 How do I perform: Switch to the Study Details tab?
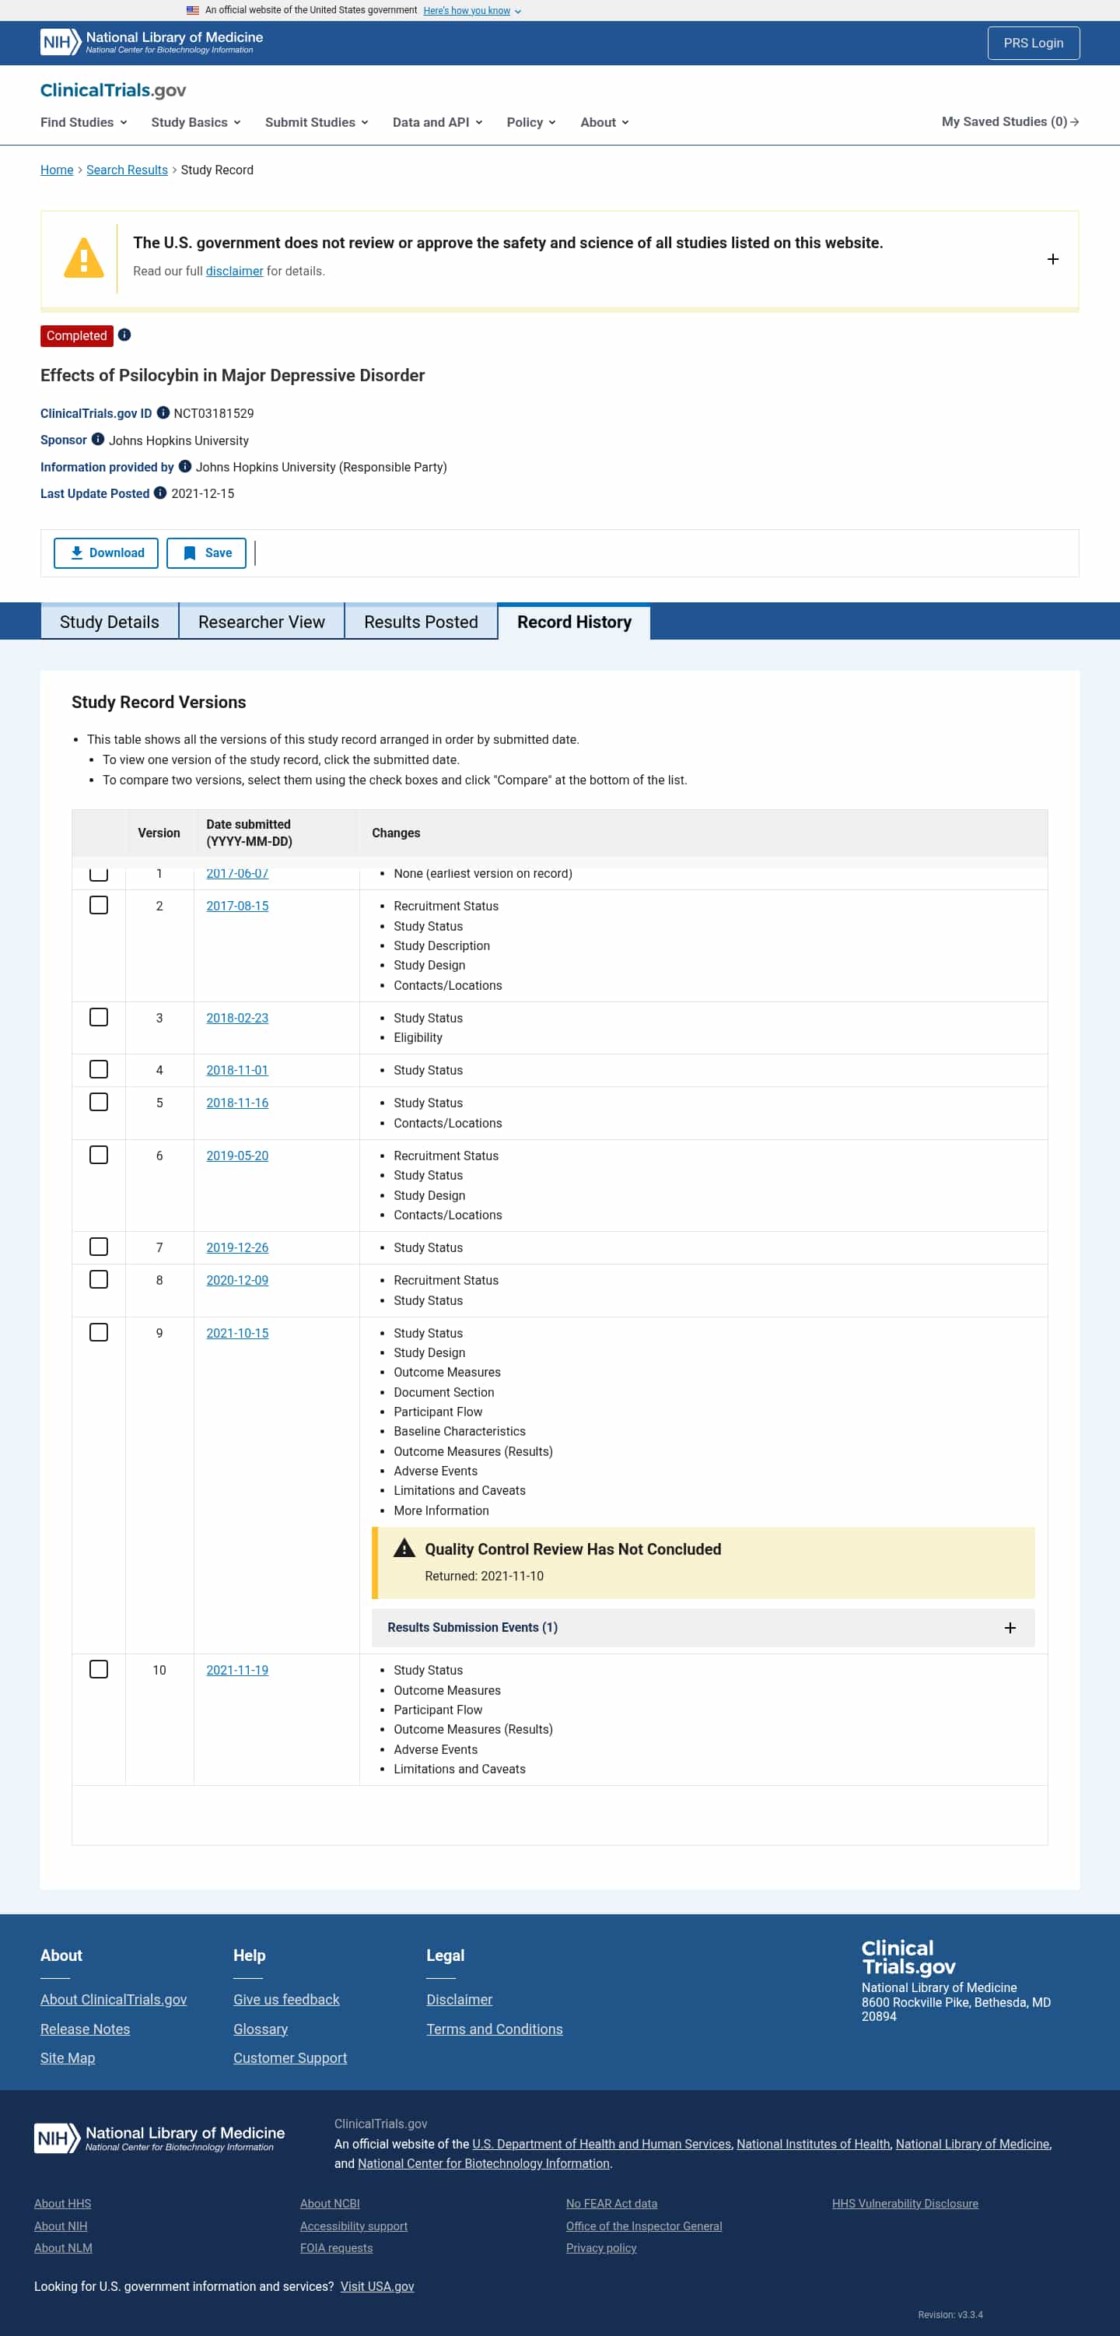click(110, 622)
